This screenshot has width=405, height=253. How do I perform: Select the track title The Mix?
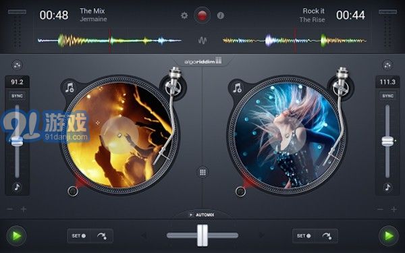point(92,11)
